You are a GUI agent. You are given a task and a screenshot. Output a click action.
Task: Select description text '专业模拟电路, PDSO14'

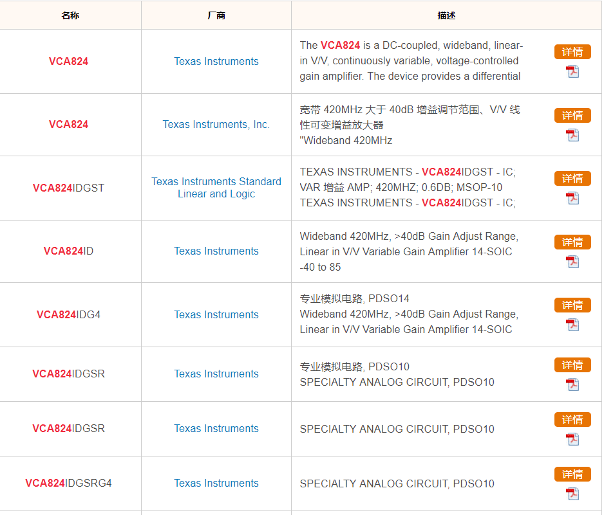point(354,298)
